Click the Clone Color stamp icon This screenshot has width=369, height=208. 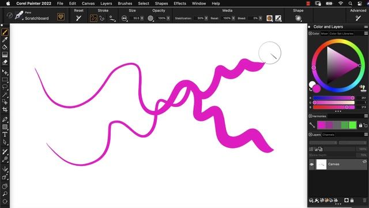tap(363, 88)
